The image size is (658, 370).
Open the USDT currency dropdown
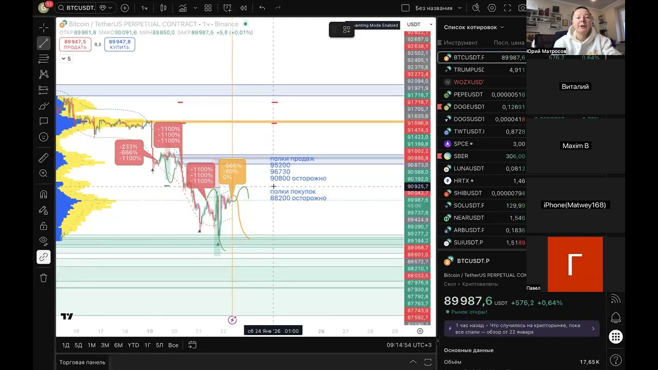420,24
